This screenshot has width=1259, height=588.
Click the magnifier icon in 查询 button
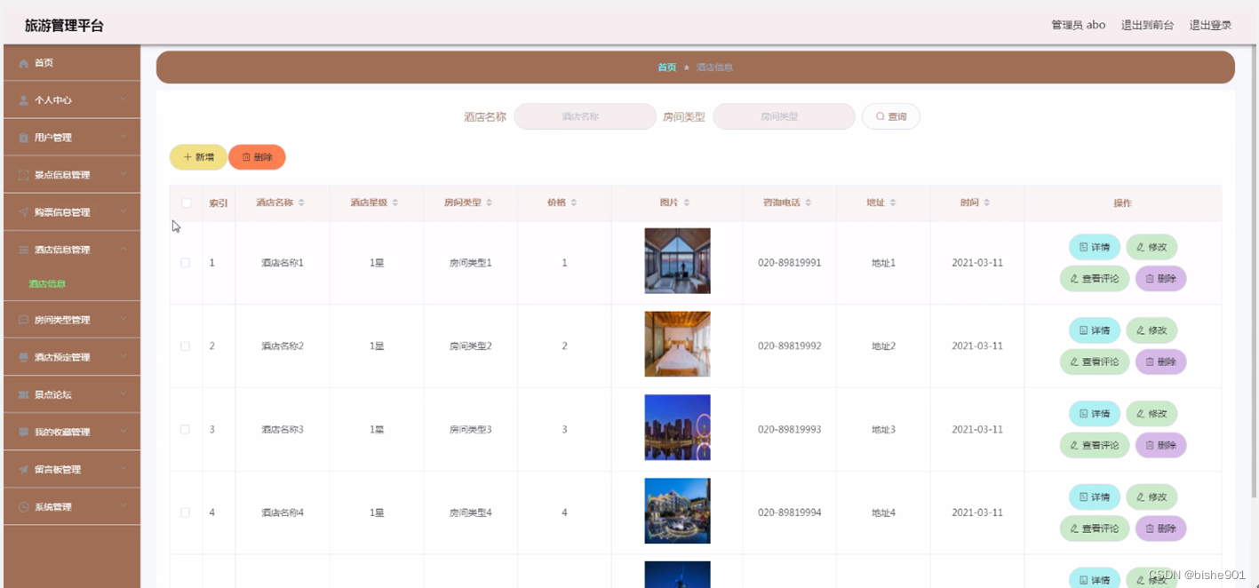tap(881, 116)
